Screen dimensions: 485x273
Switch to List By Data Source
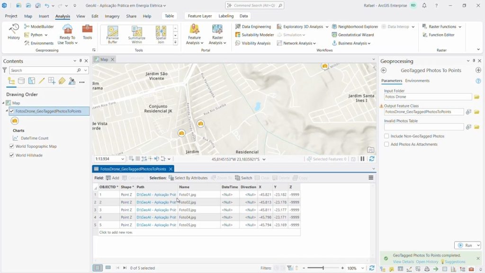click(x=21, y=81)
